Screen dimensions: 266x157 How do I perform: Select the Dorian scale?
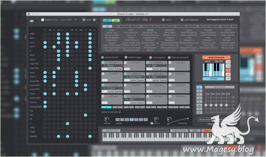tap(150, 30)
